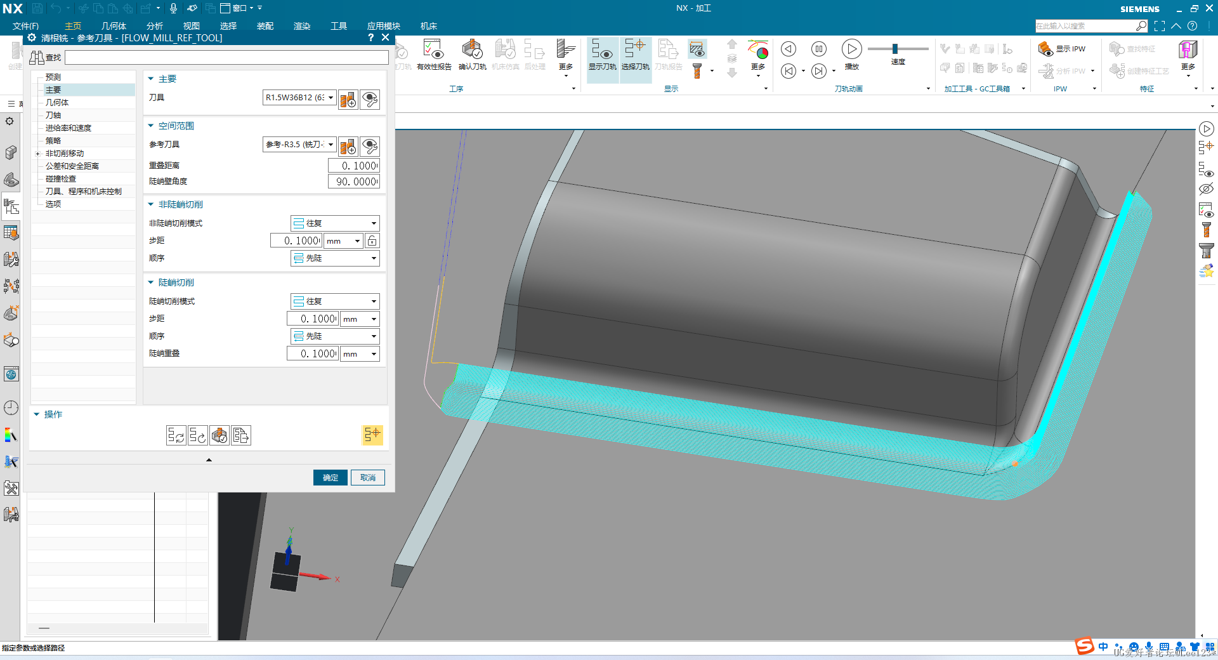Viewport: 1218px width, 660px height.
Task: Click the globe web browser icon in left sidebar
Action: pos(11,374)
